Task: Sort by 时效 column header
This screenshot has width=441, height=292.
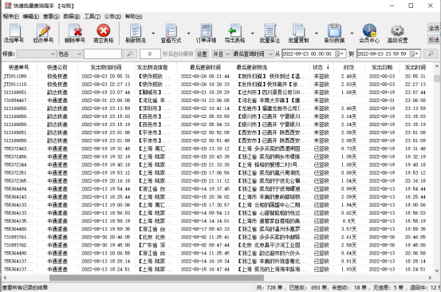Action: (348, 68)
